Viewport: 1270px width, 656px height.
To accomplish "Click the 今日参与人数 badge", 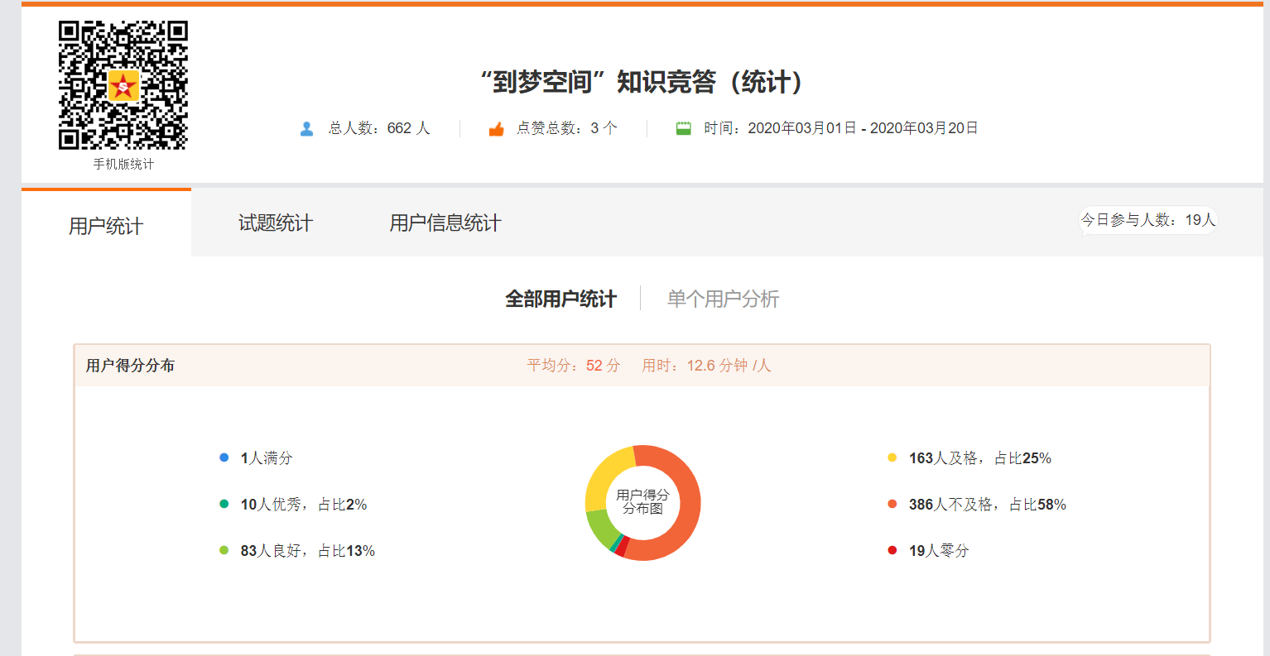I will coord(1147,220).
